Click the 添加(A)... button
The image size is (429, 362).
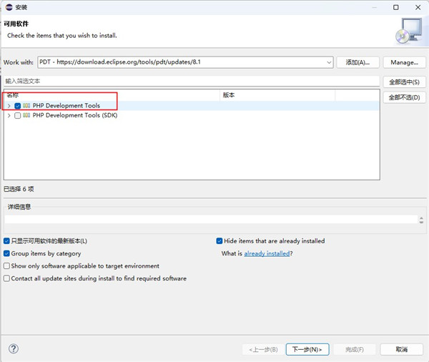357,62
